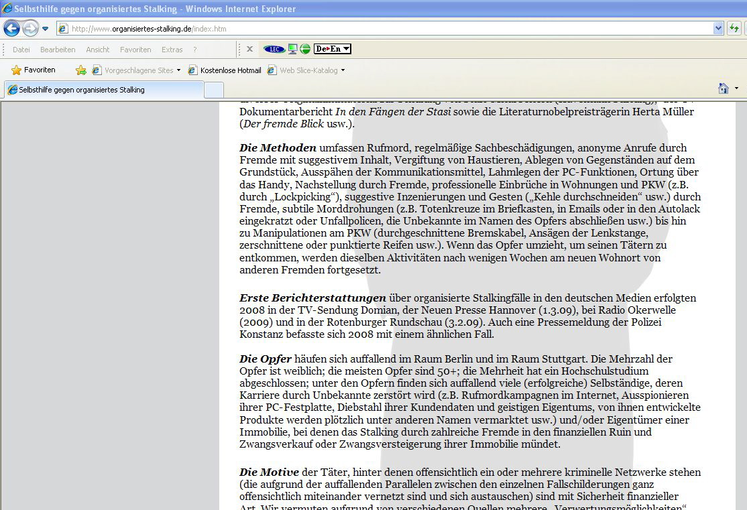
Task: Open the Ansicht menu
Action: pyautogui.click(x=97, y=49)
